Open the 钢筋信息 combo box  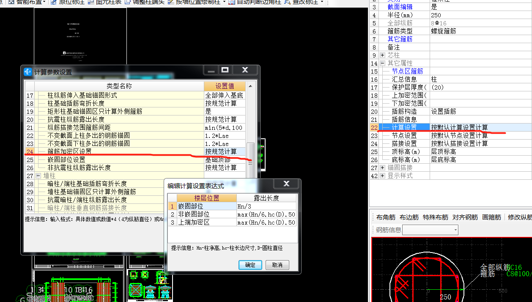[x=430, y=230]
